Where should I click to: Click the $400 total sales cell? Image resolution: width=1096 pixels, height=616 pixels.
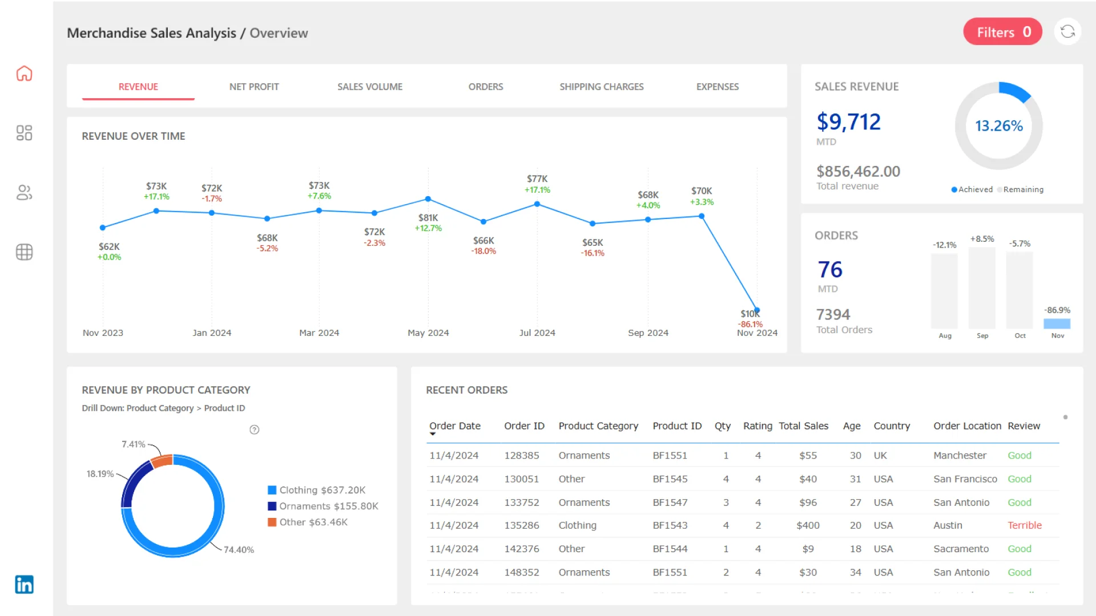[x=808, y=525]
